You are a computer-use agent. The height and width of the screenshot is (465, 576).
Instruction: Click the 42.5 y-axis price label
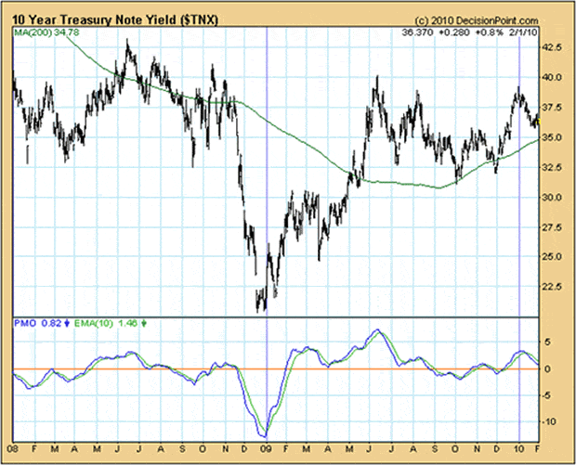pos(552,47)
